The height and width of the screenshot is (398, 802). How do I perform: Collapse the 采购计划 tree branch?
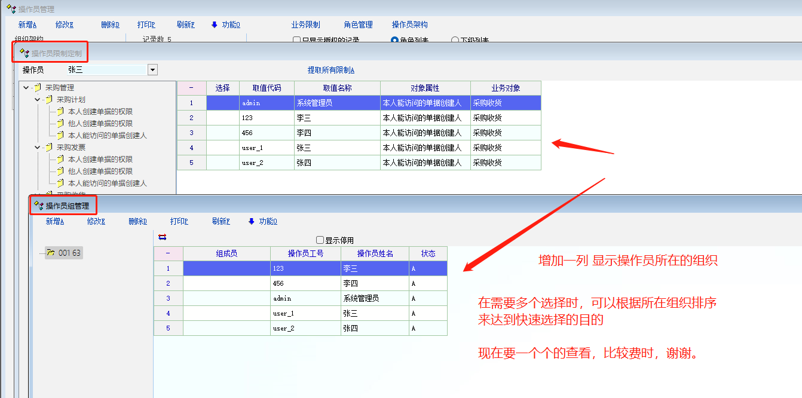(x=37, y=100)
